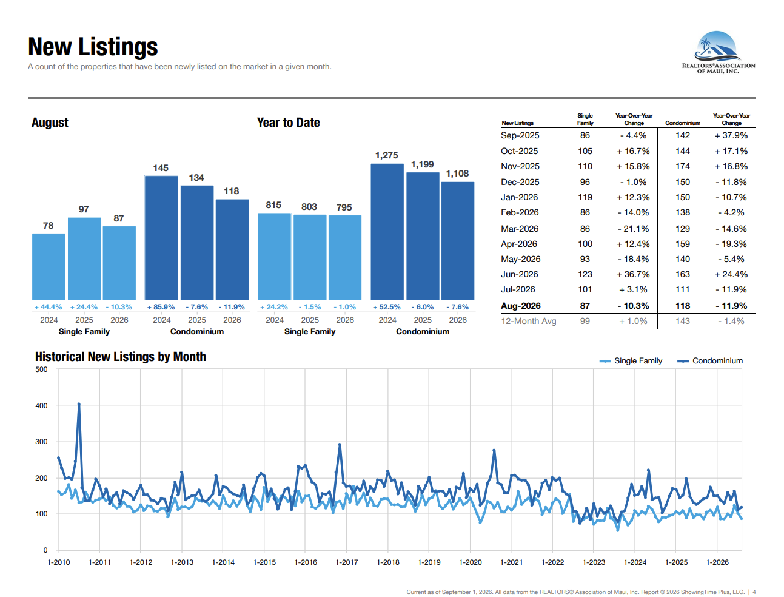Image resolution: width=784 pixels, height=597 pixels.
Task: Click the August section heading
Action: [x=50, y=123]
